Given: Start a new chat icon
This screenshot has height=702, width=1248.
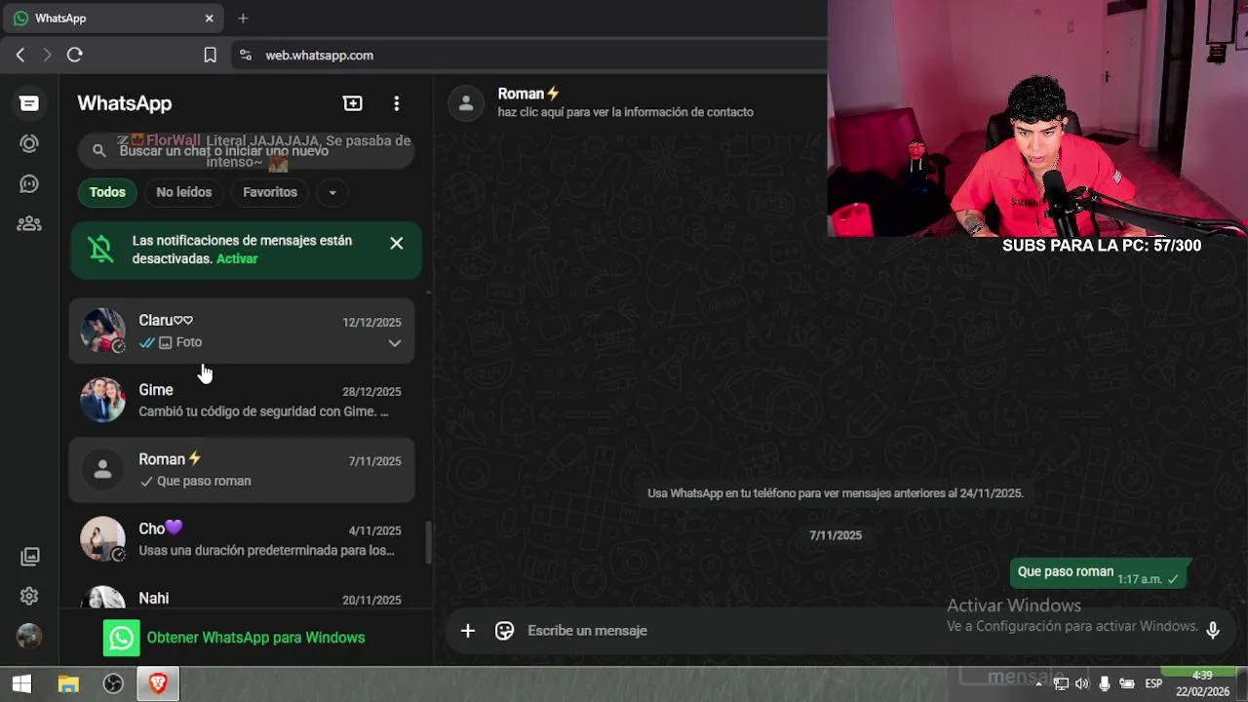Looking at the screenshot, I should [x=353, y=103].
